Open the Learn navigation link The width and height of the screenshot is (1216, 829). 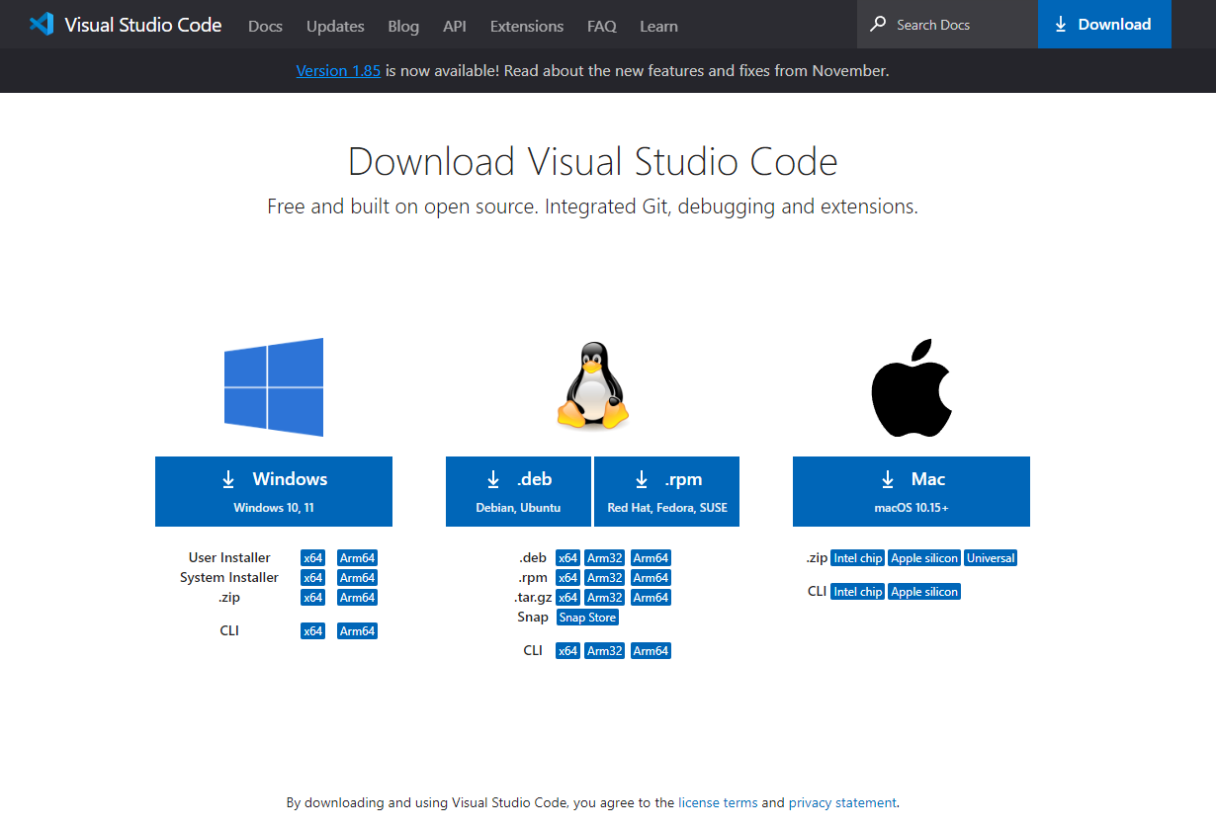658,27
